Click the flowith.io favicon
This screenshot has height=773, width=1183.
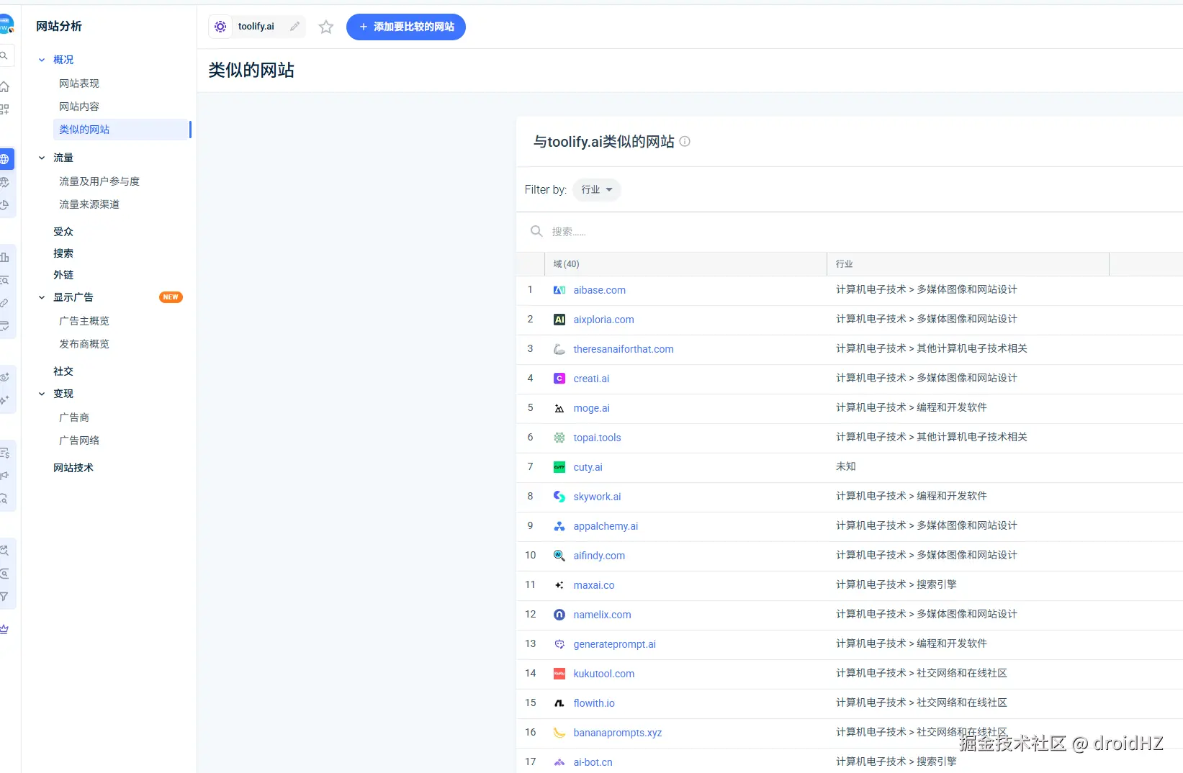[559, 703]
